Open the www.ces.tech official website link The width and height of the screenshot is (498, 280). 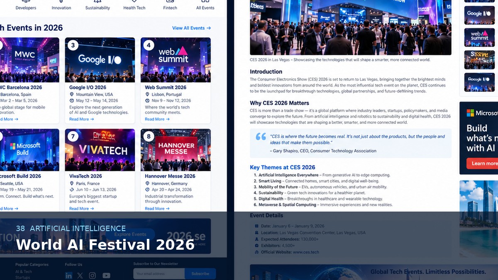tap(306, 252)
